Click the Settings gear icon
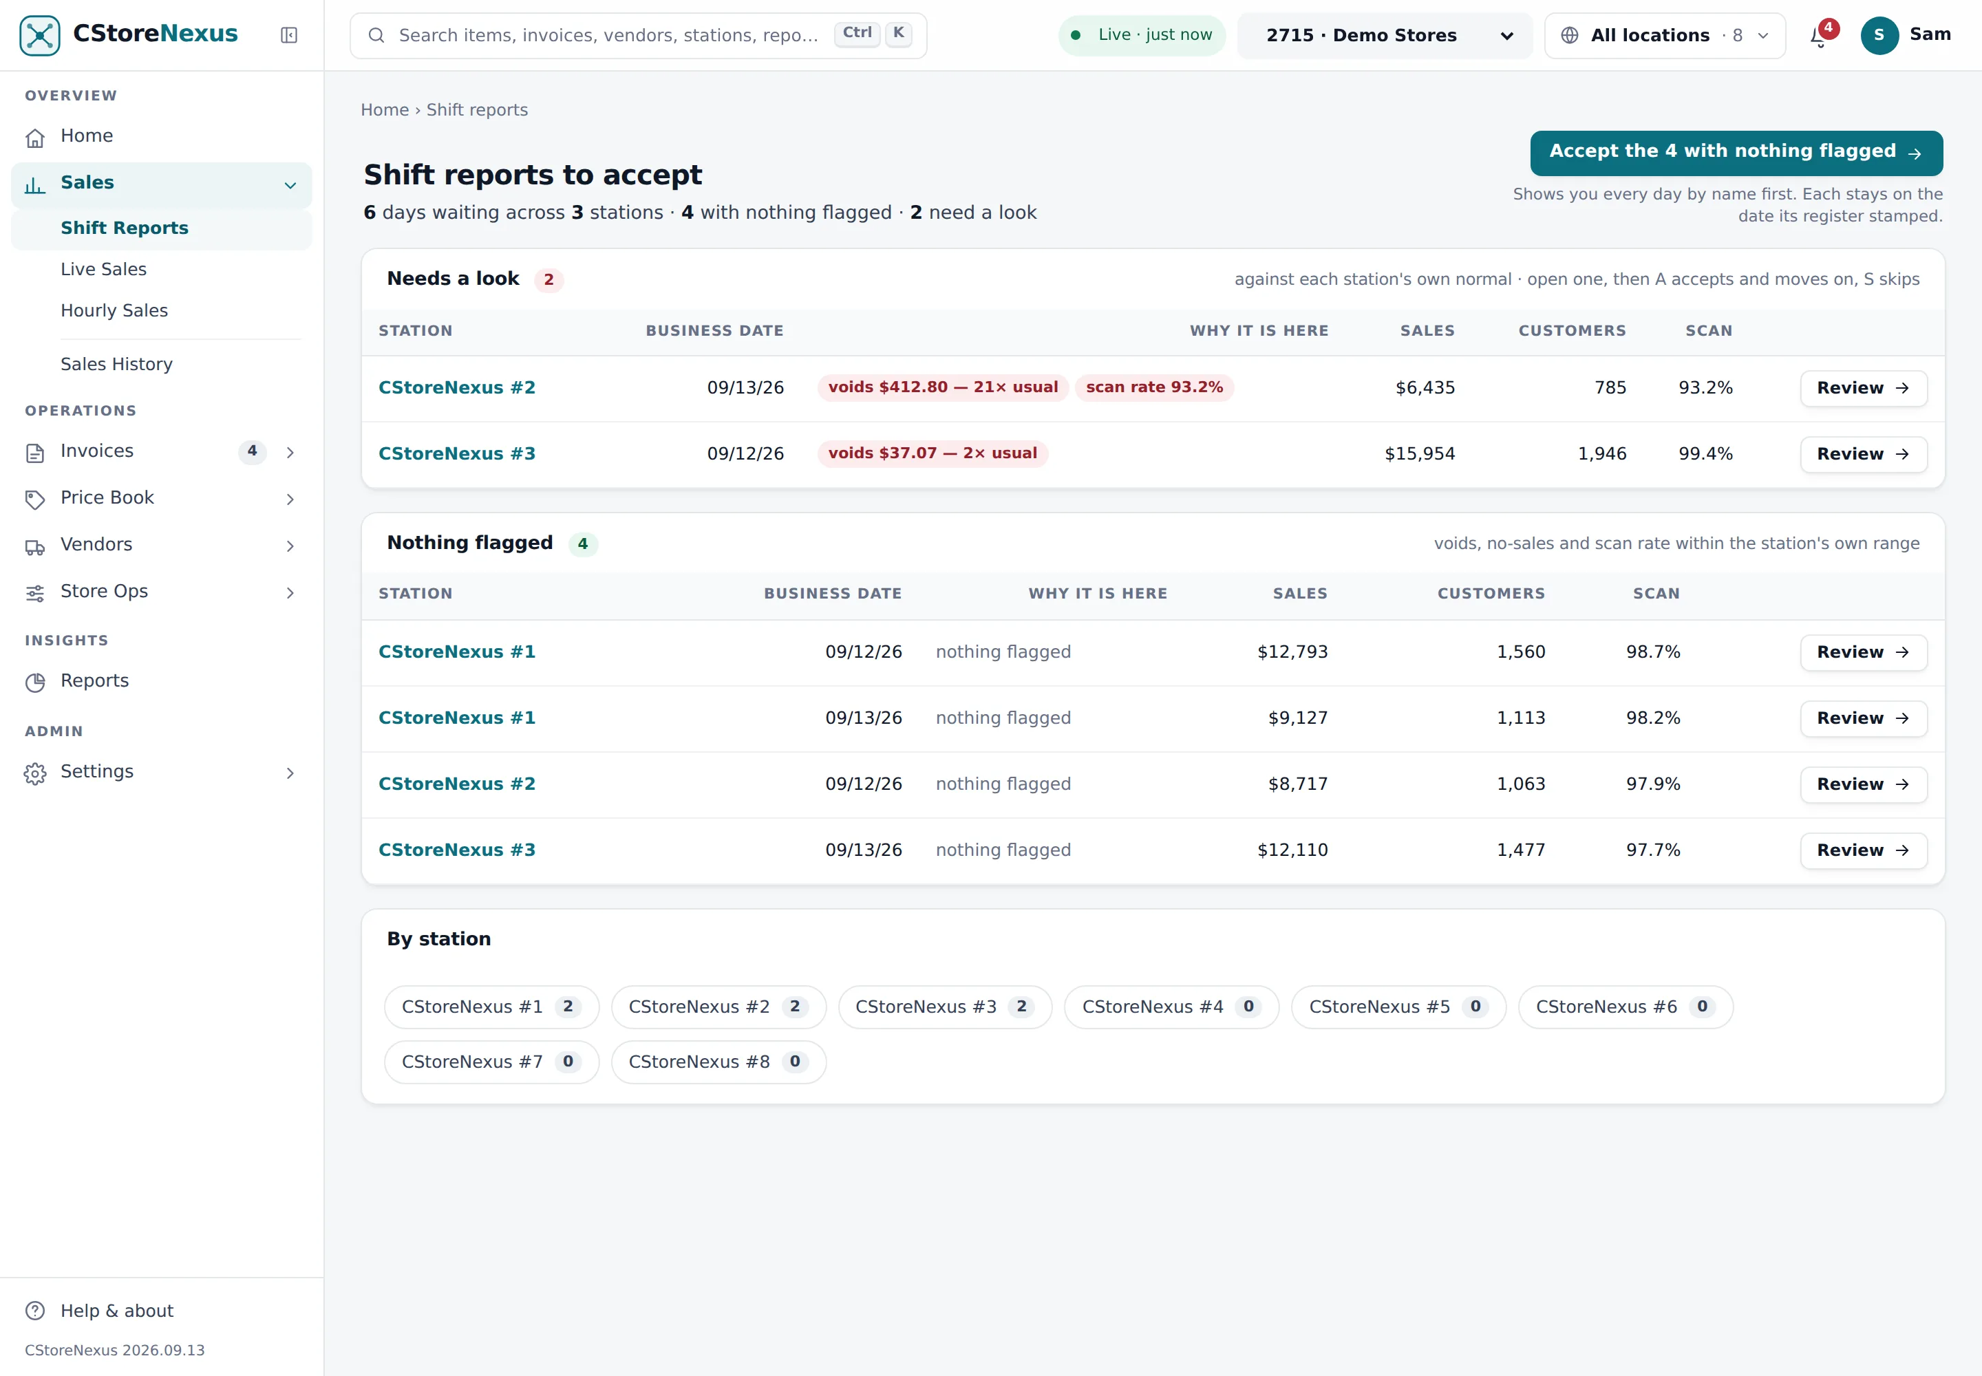 click(35, 773)
